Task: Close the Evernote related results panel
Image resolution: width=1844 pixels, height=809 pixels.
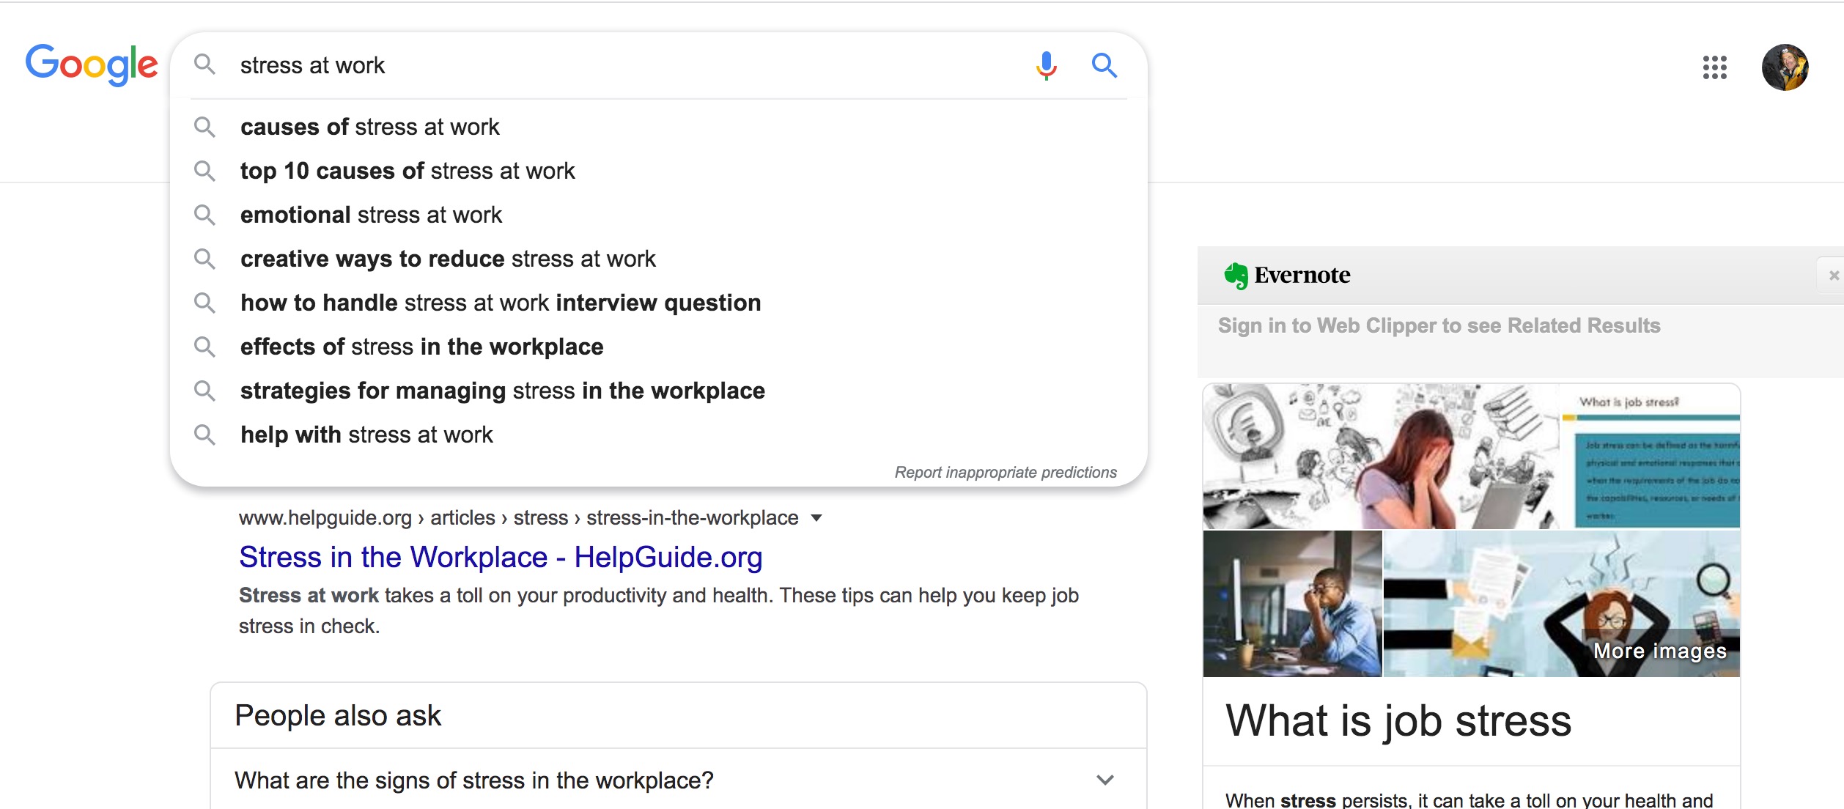Action: [1834, 276]
